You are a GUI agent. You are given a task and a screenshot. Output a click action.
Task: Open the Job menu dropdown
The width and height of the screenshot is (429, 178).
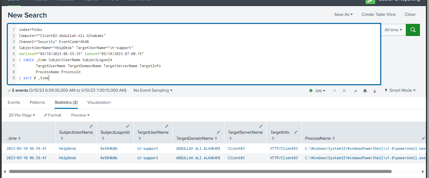tap(320, 91)
